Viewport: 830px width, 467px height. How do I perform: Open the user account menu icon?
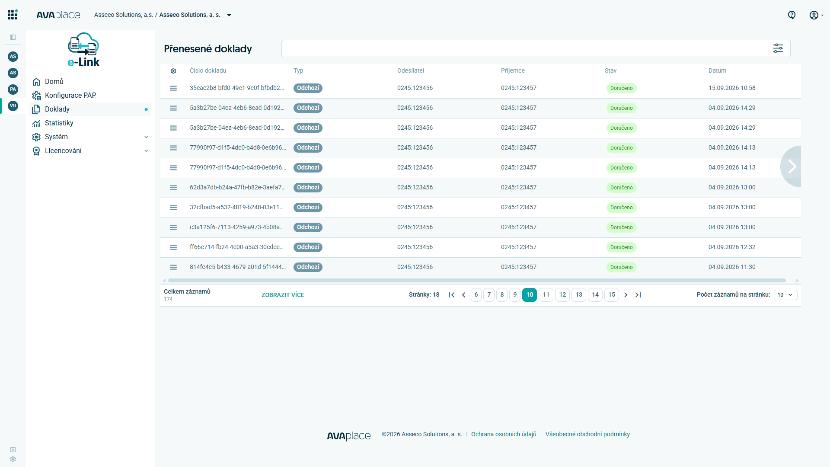click(x=816, y=15)
